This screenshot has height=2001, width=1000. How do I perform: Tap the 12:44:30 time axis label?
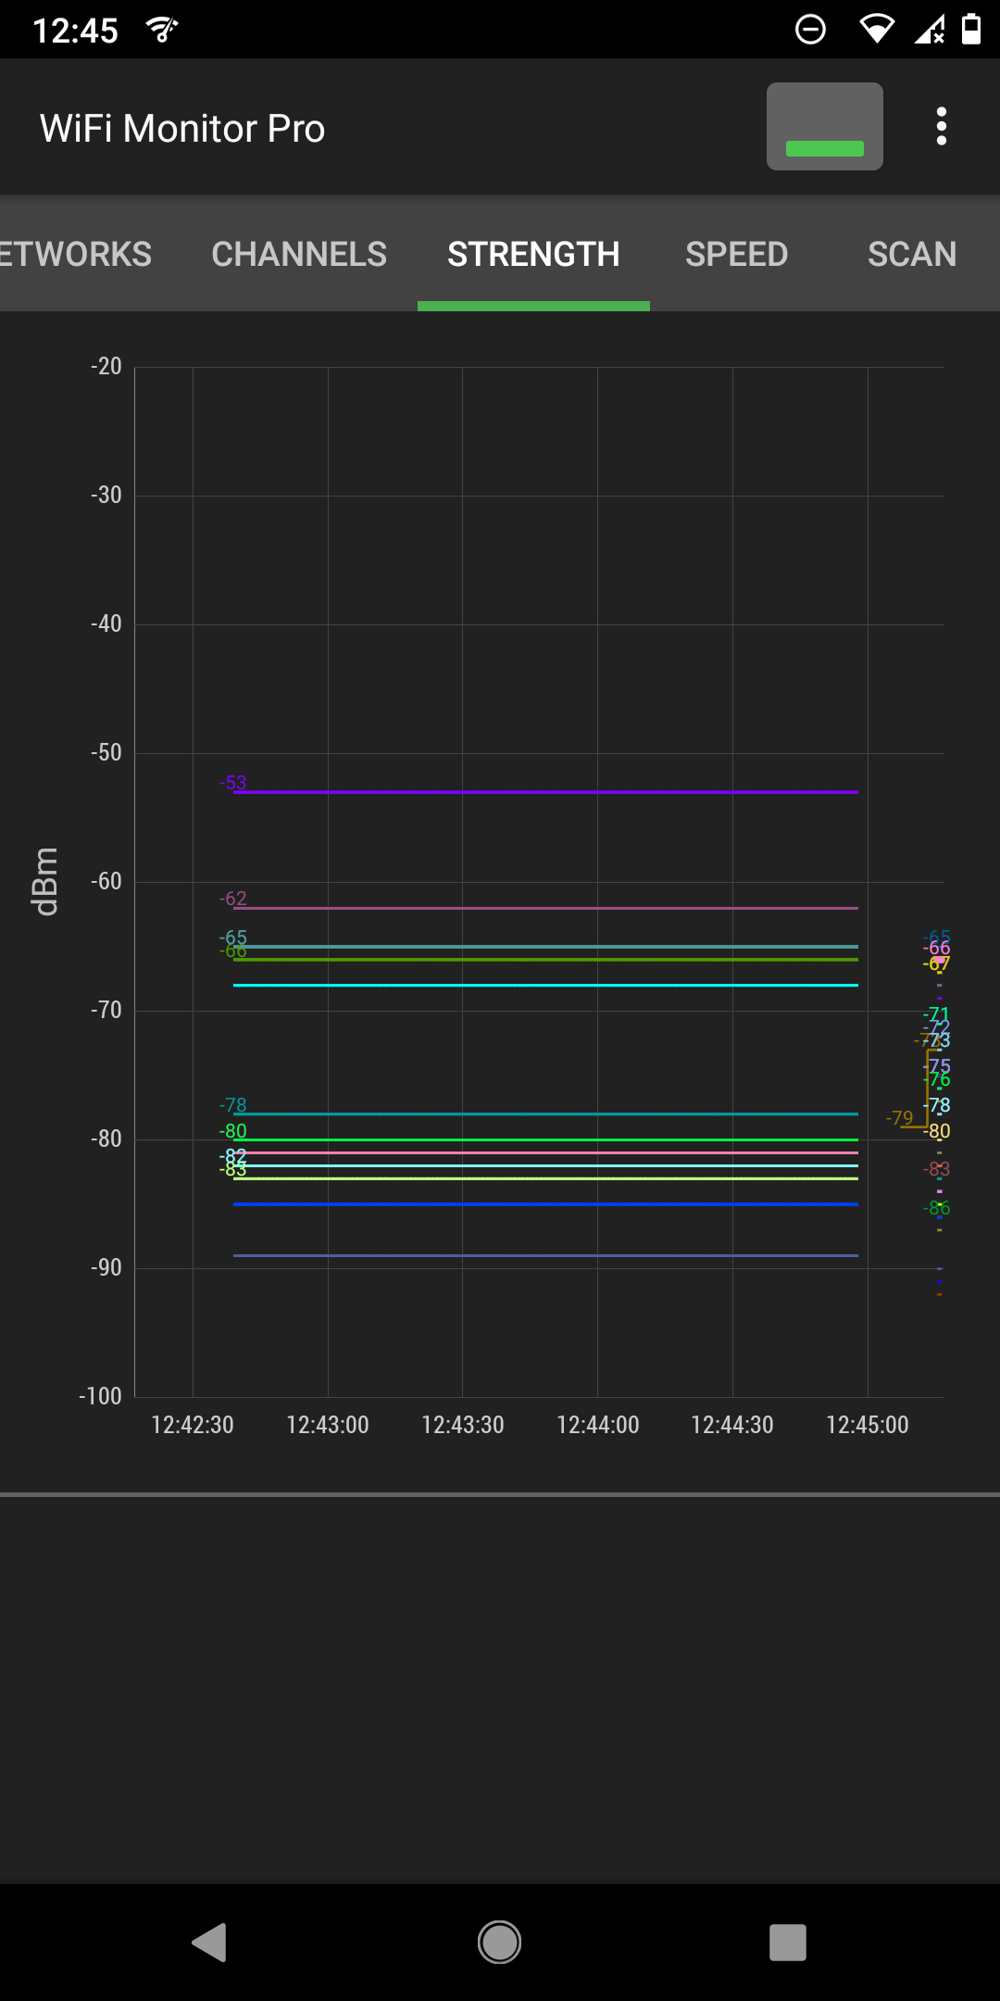point(732,1425)
